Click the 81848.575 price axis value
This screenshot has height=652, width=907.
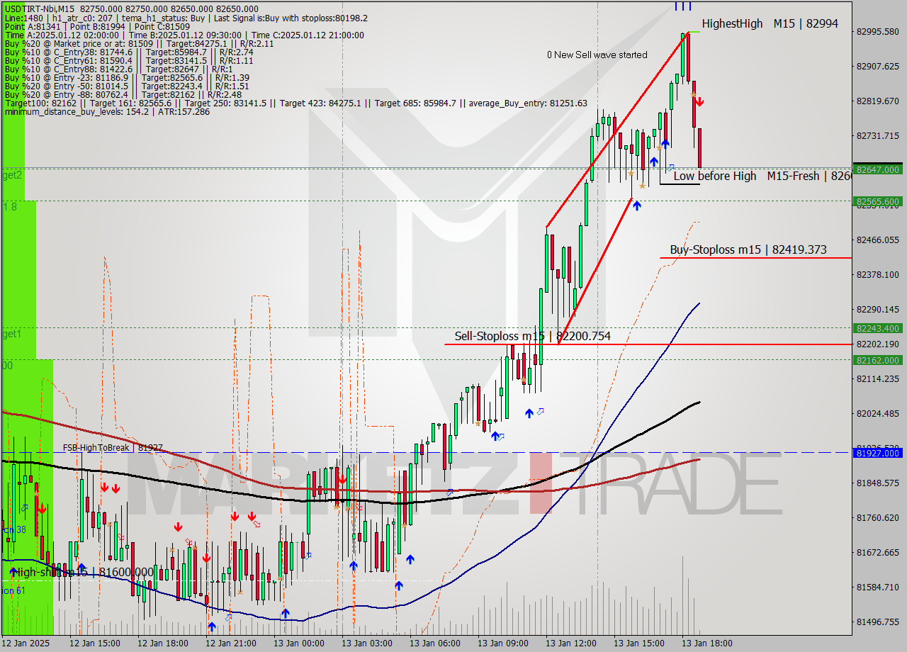(878, 483)
